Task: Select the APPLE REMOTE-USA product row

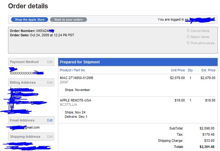Action: [x=76, y=100]
